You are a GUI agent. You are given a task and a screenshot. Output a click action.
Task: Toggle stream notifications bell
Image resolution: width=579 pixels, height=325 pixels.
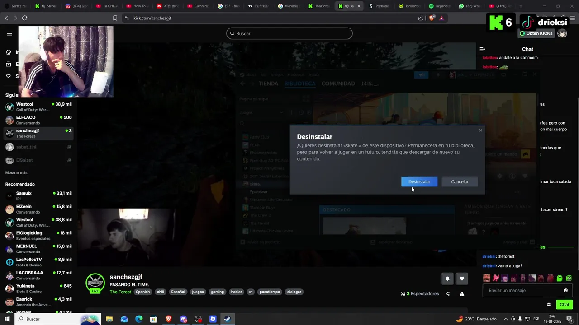[x=447, y=279]
